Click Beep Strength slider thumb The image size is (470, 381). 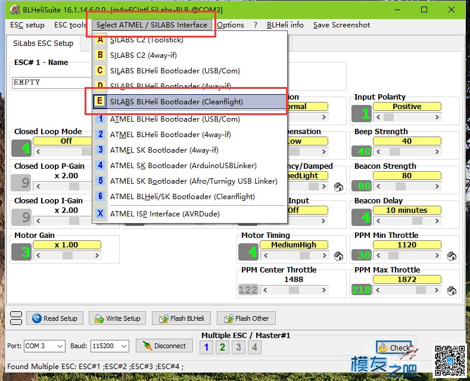pyautogui.click(x=394, y=152)
